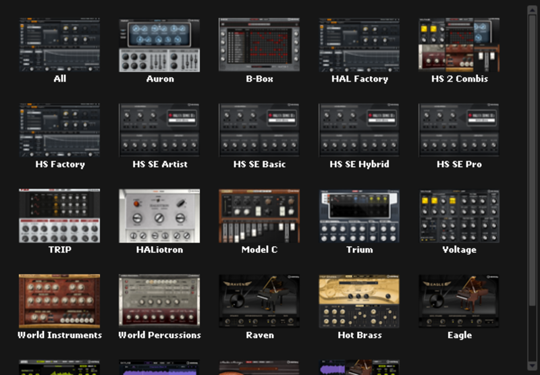Choose the B-Box drum machine thumbnail
This screenshot has width=540, height=375.
coord(259,45)
